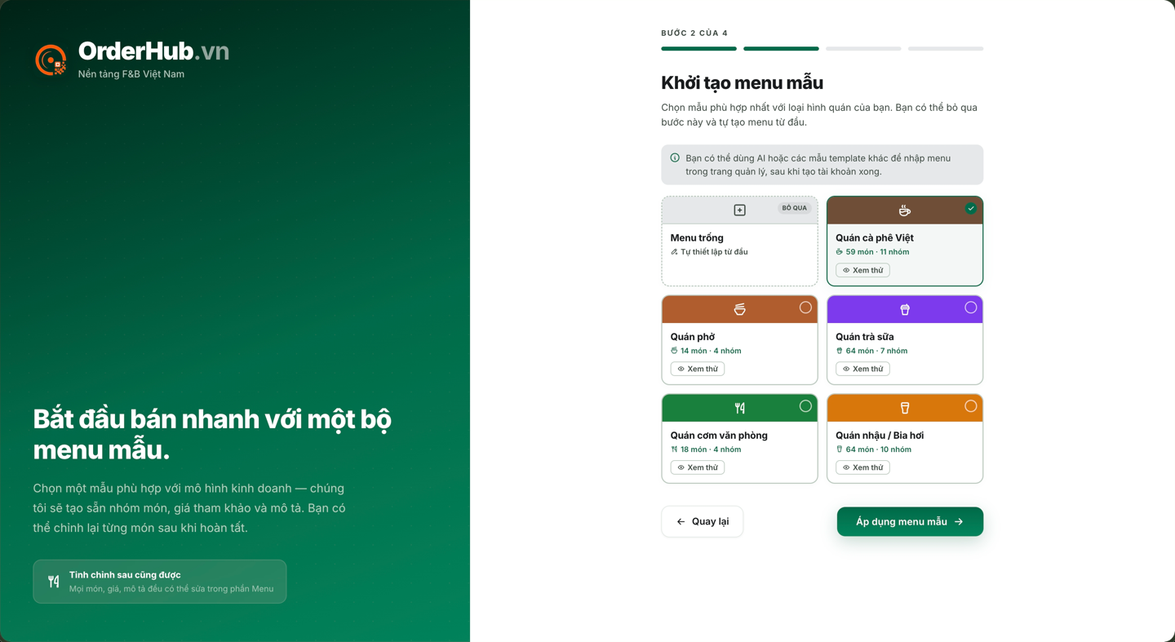Viewport: 1175px width, 642px height.
Task: Click the Quán trà sữa card title
Action: (x=865, y=336)
